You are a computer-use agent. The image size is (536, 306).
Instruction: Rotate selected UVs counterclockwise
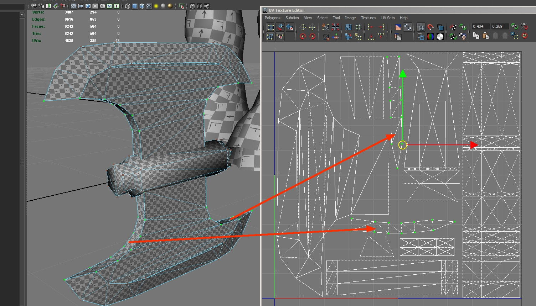(303, 37)
